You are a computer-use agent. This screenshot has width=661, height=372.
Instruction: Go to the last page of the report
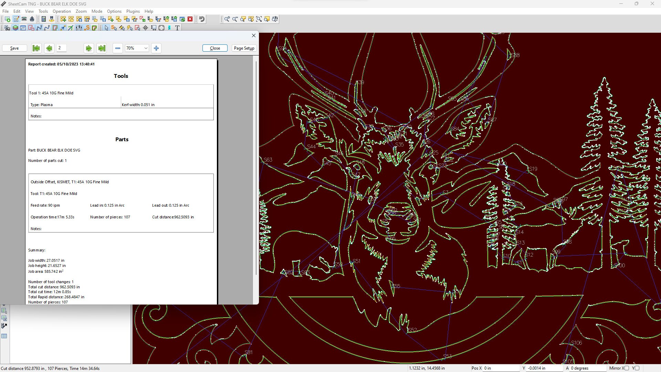click(x=102, y=48)
